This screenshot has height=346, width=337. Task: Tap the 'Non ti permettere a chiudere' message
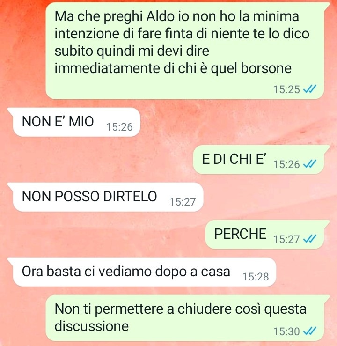click(x=185, y=318)
